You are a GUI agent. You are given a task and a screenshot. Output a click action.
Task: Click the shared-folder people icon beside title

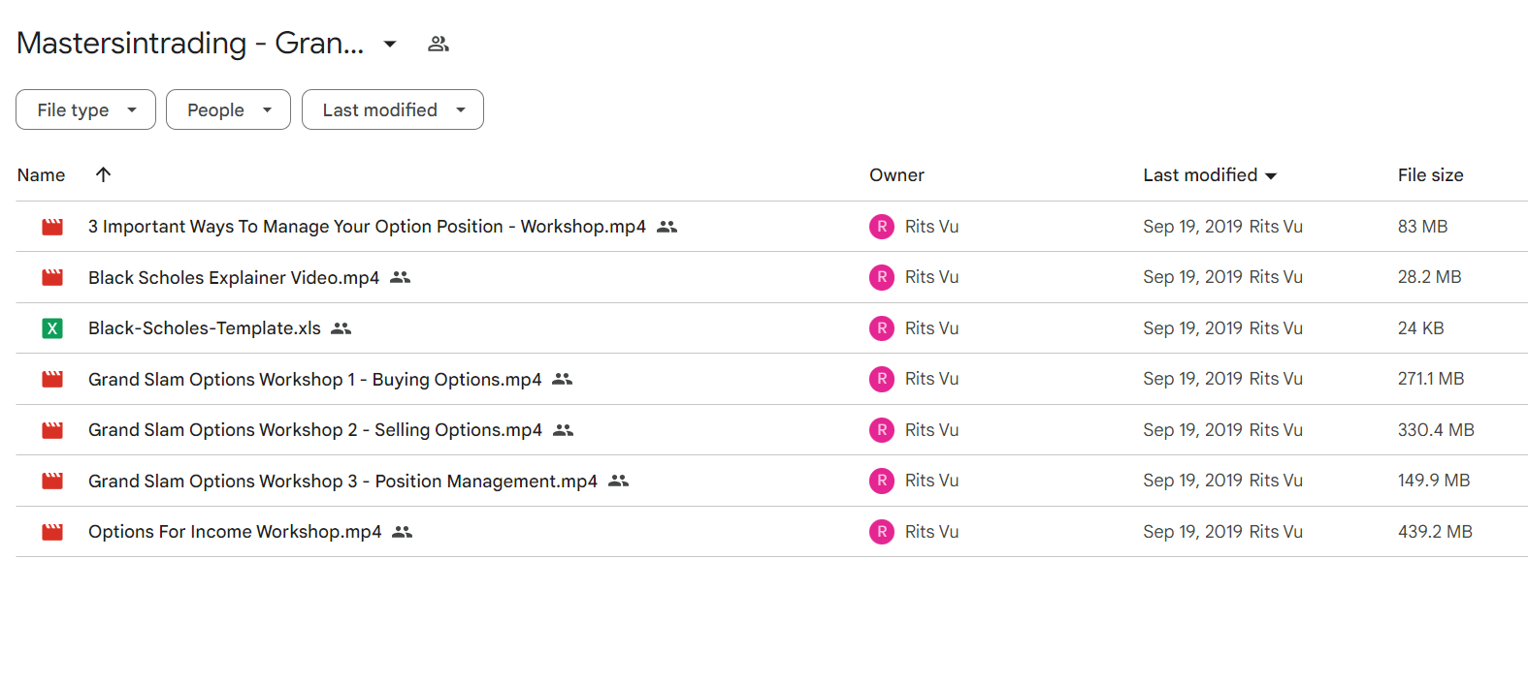439,44
